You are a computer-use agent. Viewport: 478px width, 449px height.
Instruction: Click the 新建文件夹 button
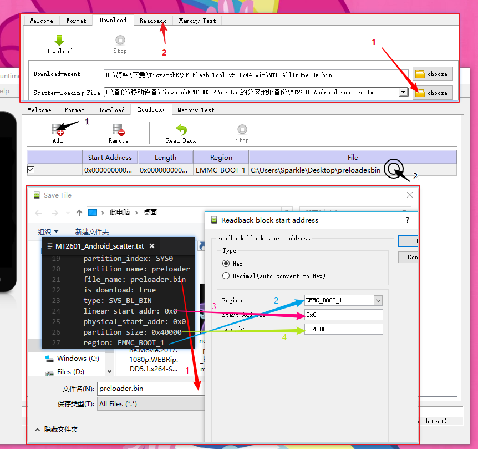(91, 232)
